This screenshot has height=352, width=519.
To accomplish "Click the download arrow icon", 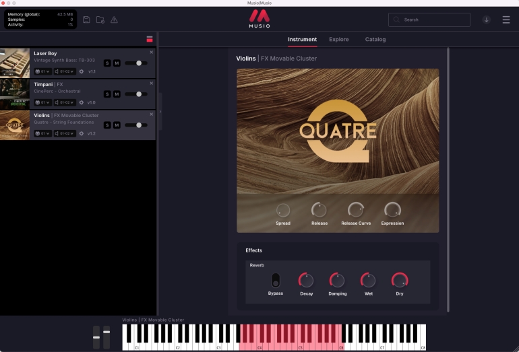I will pyautogui.click(x=486, y=20).
